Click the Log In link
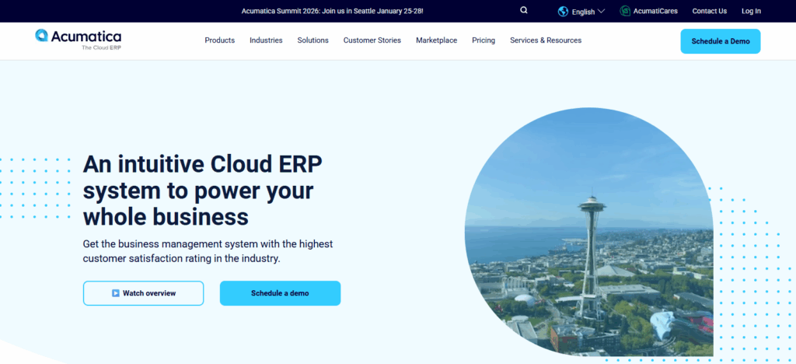Image resolution: width=796 pixels, height=364 pixels. 751,12
